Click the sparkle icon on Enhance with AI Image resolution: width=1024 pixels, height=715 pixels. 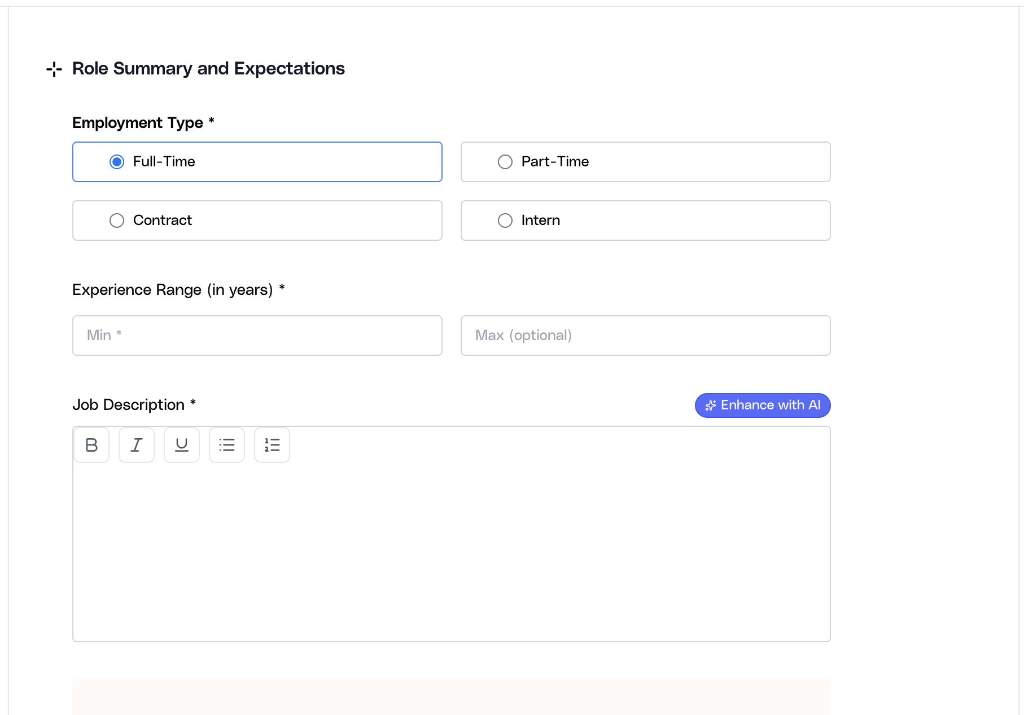coord(711,405)
